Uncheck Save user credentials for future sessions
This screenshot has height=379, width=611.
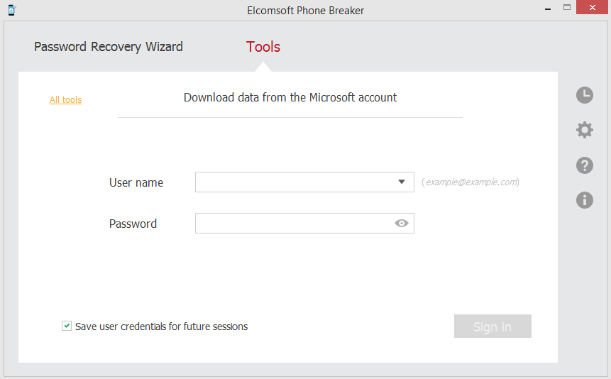[67, 326]
